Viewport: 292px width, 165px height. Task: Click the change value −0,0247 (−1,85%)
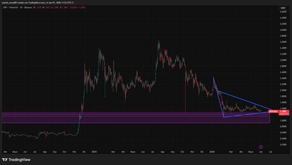(78, 7)
